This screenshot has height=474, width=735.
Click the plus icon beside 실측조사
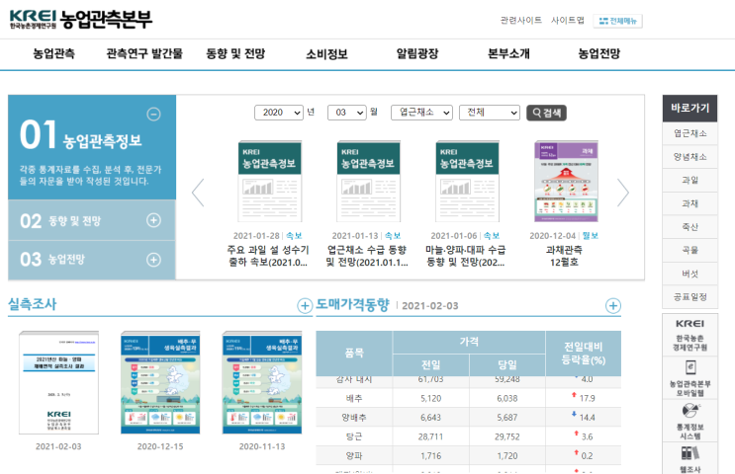305,305
